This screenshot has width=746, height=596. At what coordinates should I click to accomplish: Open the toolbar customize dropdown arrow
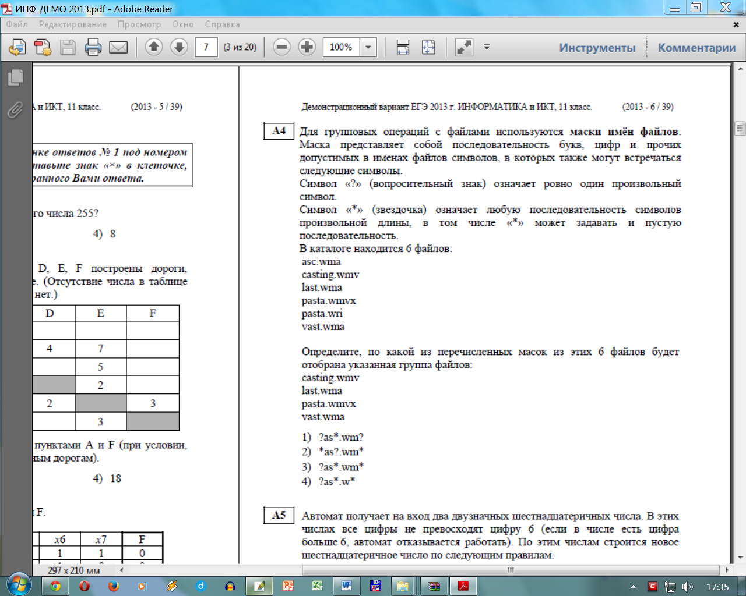coord(487,47)
